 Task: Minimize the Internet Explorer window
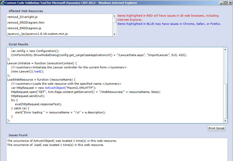click(x=222, y=3)
